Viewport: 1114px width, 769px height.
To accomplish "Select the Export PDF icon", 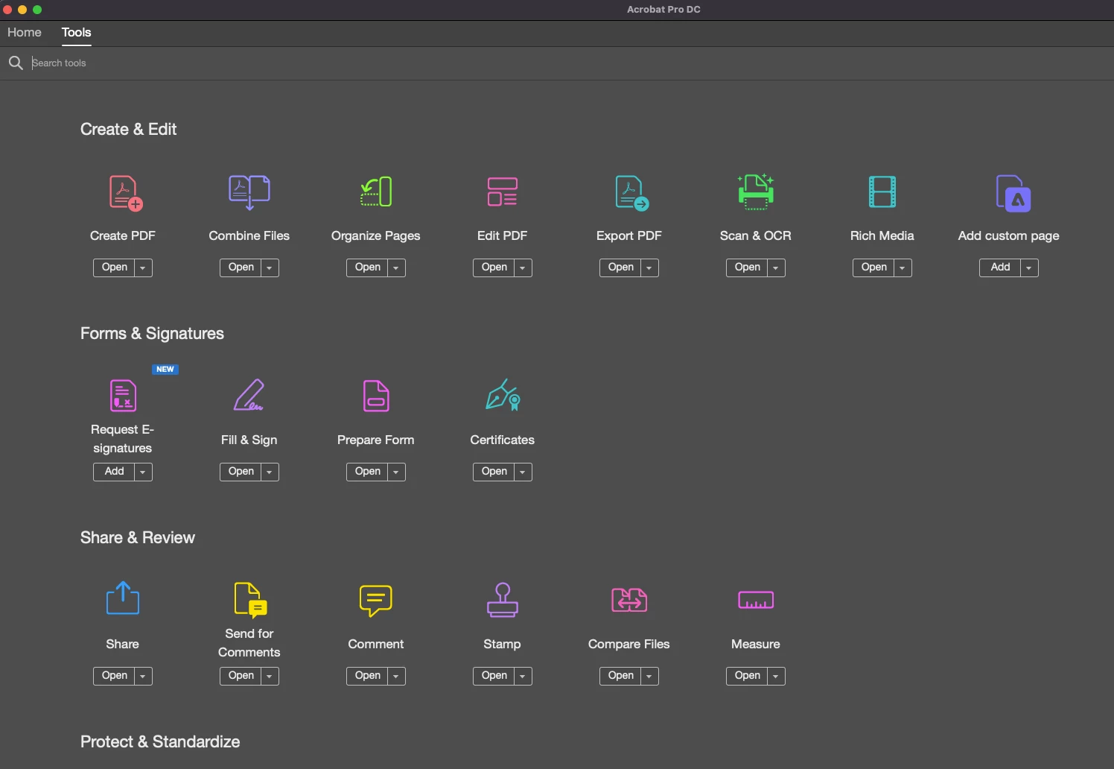I will pyautogui.click(x=632, y=193).
